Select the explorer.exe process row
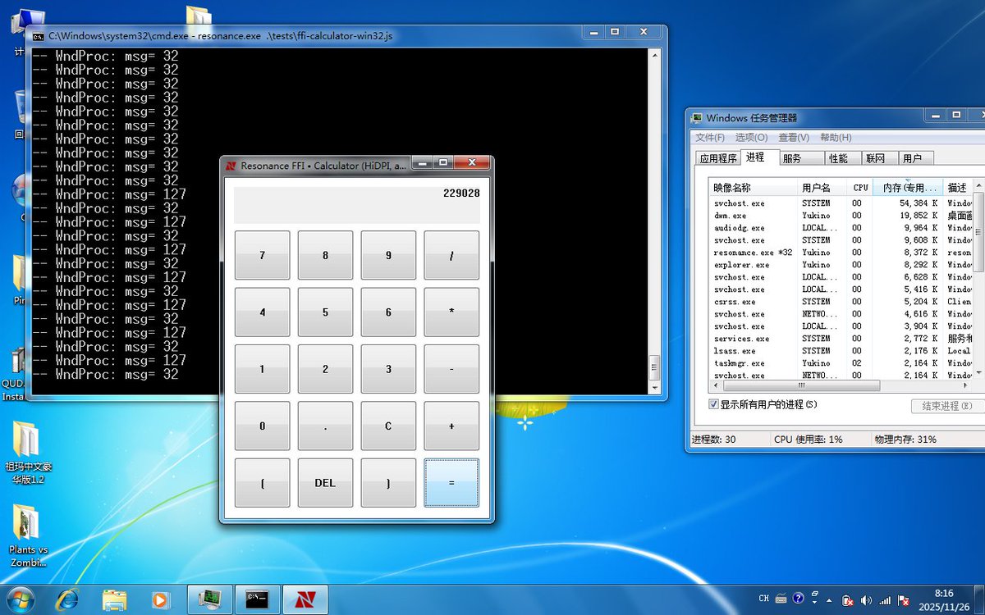Image resolution: width=985 pixels, height=615 pixels. tap(841, 265)
